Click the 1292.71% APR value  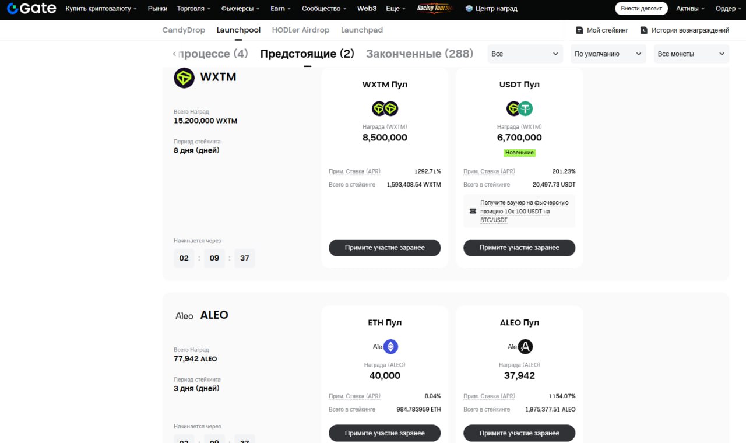click(x=428, y=171)
